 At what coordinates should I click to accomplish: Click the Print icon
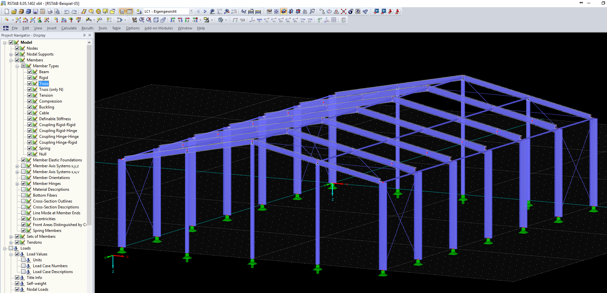coord(50,11)
